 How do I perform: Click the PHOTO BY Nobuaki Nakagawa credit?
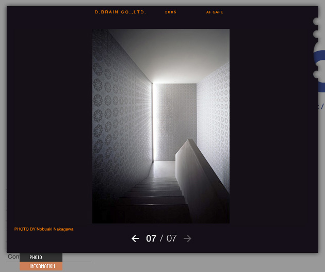(44, 229)
